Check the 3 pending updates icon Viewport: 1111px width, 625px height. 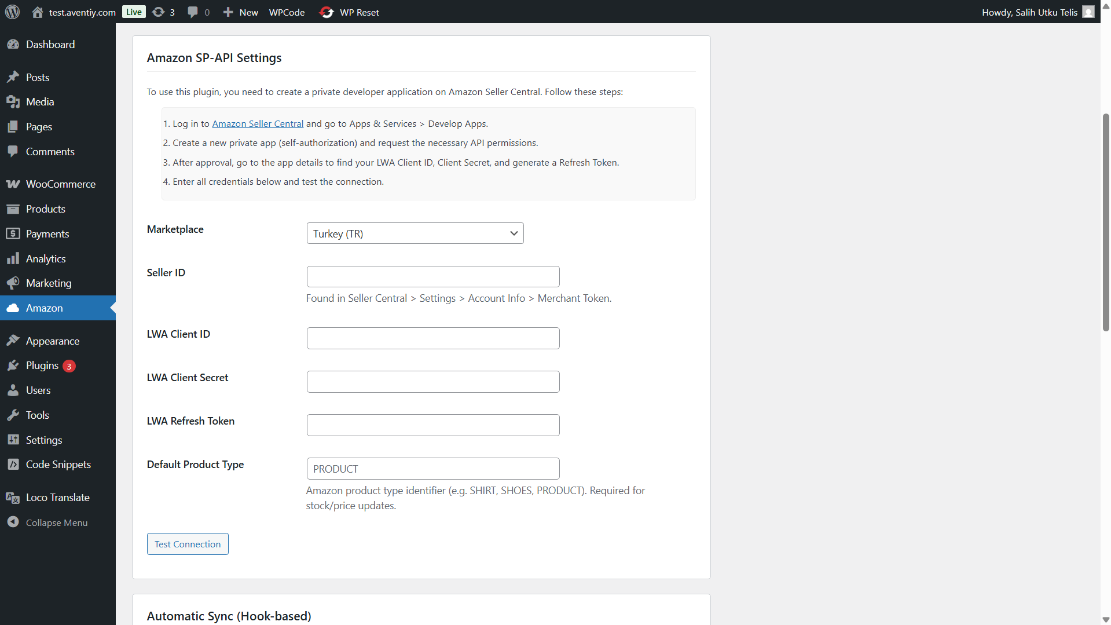tap(163, 12)
